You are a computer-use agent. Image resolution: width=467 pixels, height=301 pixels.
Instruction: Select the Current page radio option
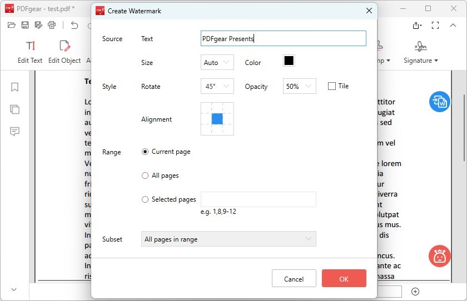tap(145, 152)
